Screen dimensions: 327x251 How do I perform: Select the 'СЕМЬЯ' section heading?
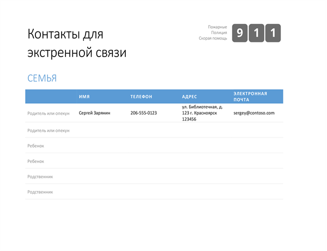(42, 78)
